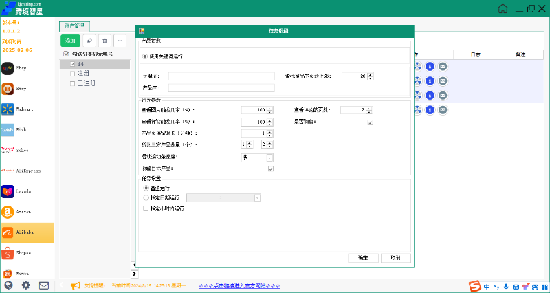550x293 pixels.
Task: Click the Sogou input method S icon
Action: pyautogui.click(x=475, y=286)
